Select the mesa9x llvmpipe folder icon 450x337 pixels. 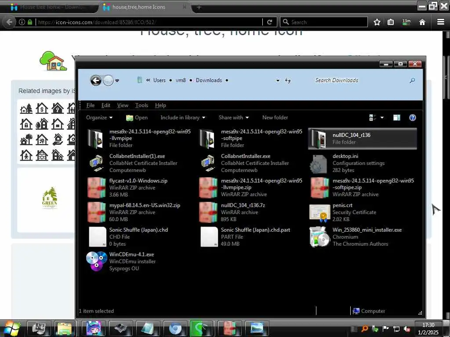[95, 139]
